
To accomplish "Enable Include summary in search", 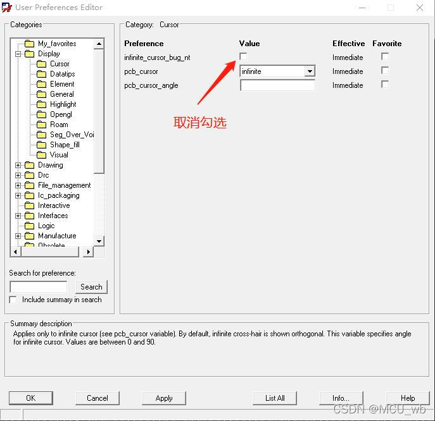I will click(13, 300).
